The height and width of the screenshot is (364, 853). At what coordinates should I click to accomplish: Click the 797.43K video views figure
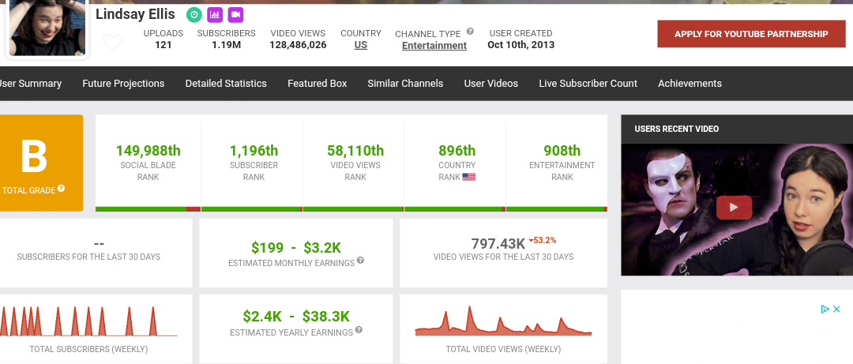[498, 242]
